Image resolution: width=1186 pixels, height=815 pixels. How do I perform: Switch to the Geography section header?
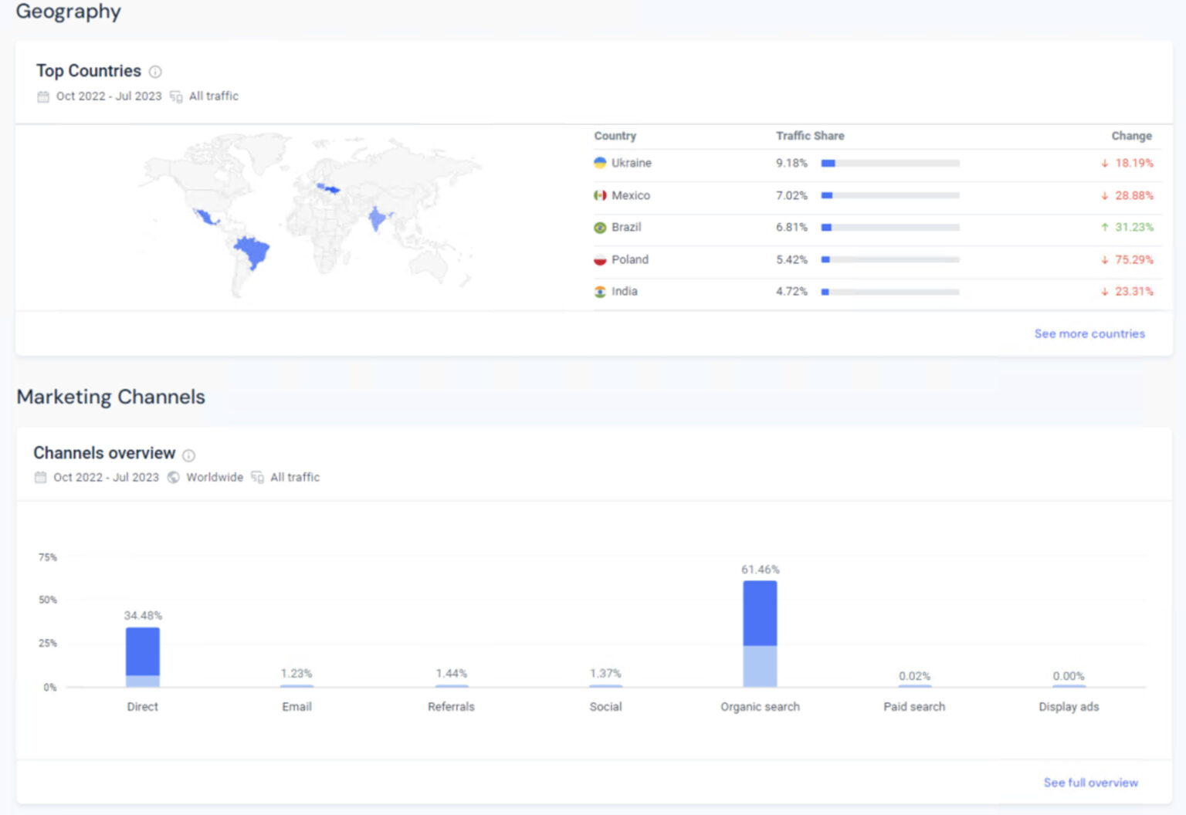tap(69, 12)
